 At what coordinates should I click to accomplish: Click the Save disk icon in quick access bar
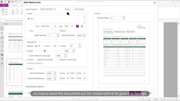(x=9, y=2)
